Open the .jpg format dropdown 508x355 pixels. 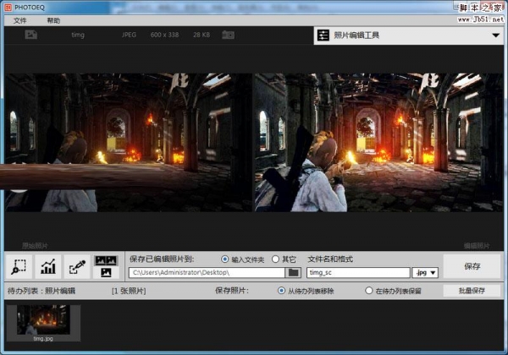[x=424, y=272]
